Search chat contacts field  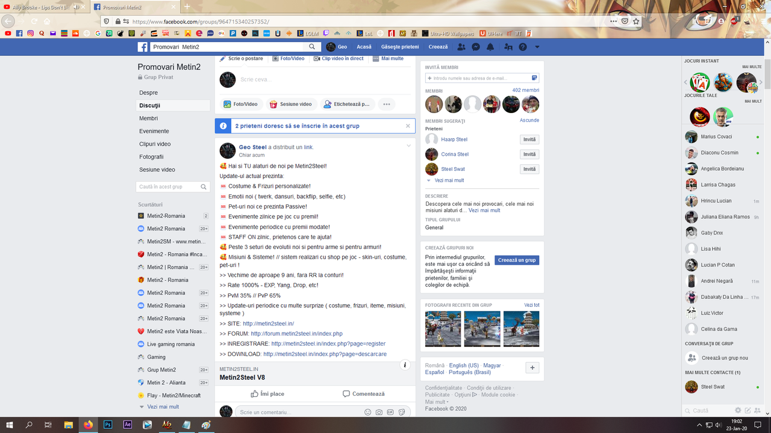coord(707,411)
